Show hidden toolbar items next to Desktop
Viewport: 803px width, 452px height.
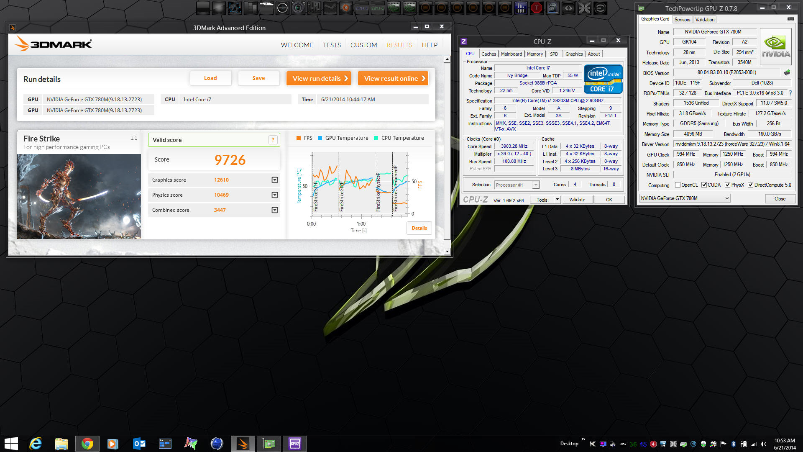(x=583, y=439)
